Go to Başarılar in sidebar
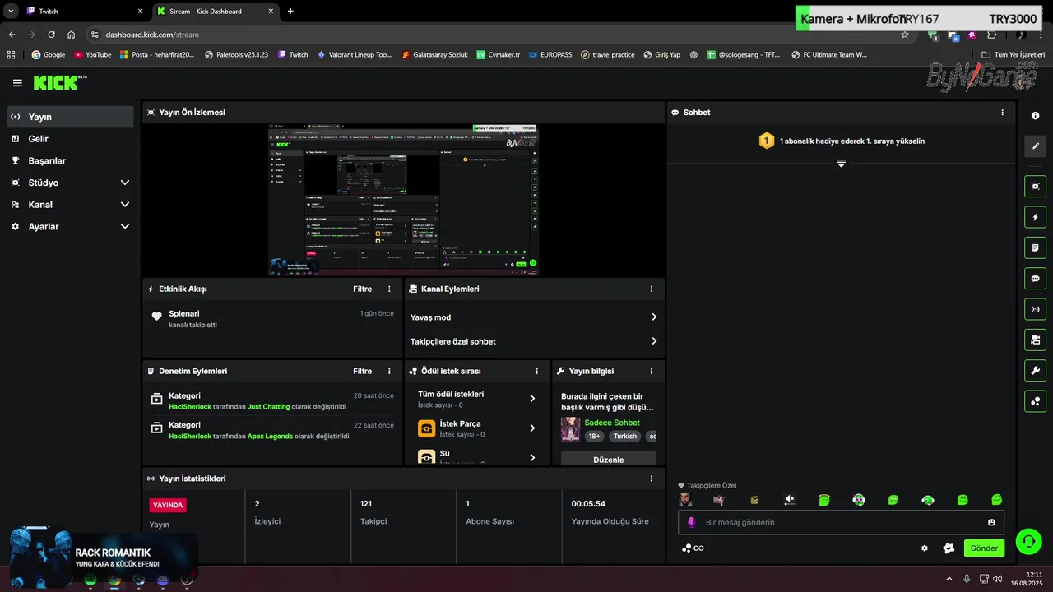 pyautogui.click(x=70, y=161)
